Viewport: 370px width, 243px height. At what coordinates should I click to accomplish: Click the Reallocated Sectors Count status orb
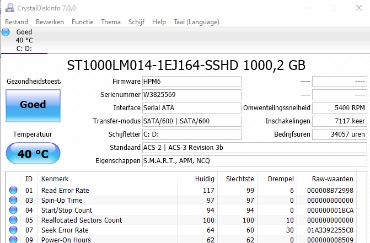[x=13, y=220]
